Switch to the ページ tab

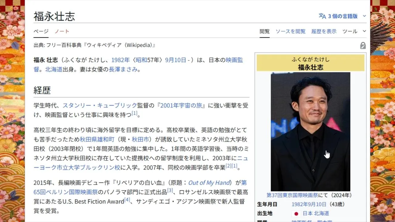point(41,31)
